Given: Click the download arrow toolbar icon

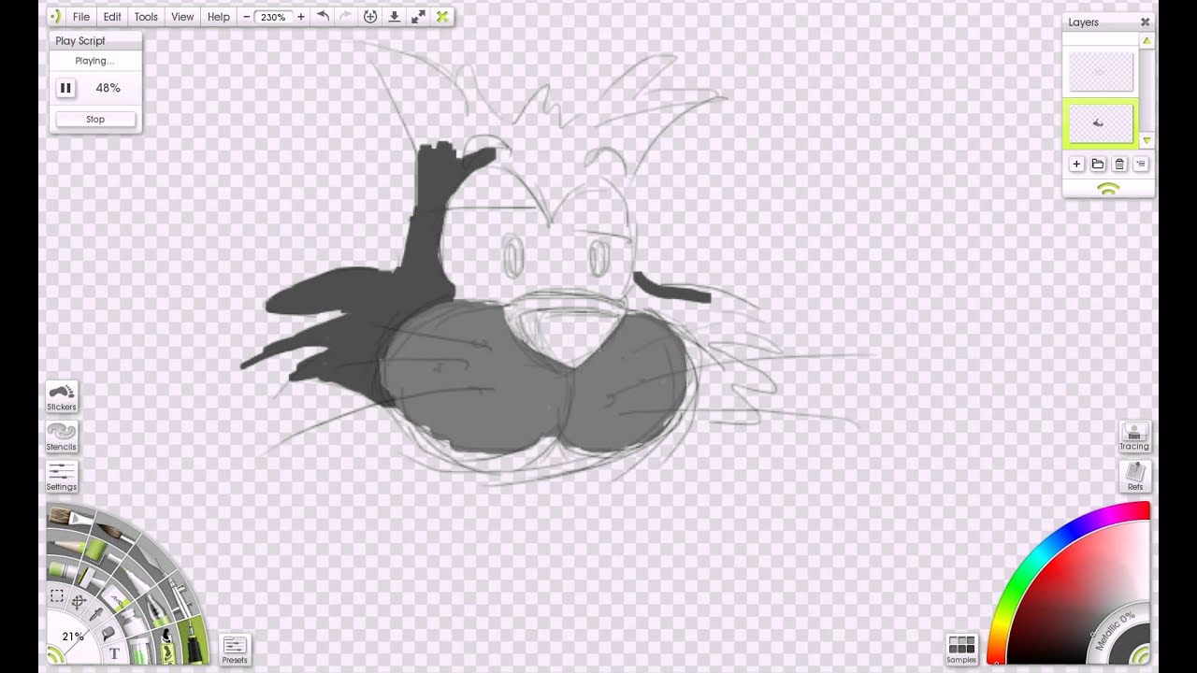Looking at the screenshot, I should pos(395,16).
